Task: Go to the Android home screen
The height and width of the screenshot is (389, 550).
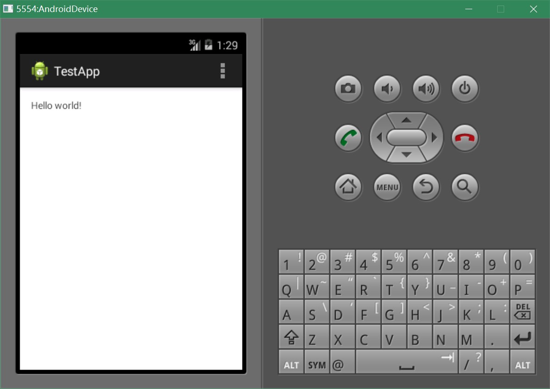Action: coord(348,187)
